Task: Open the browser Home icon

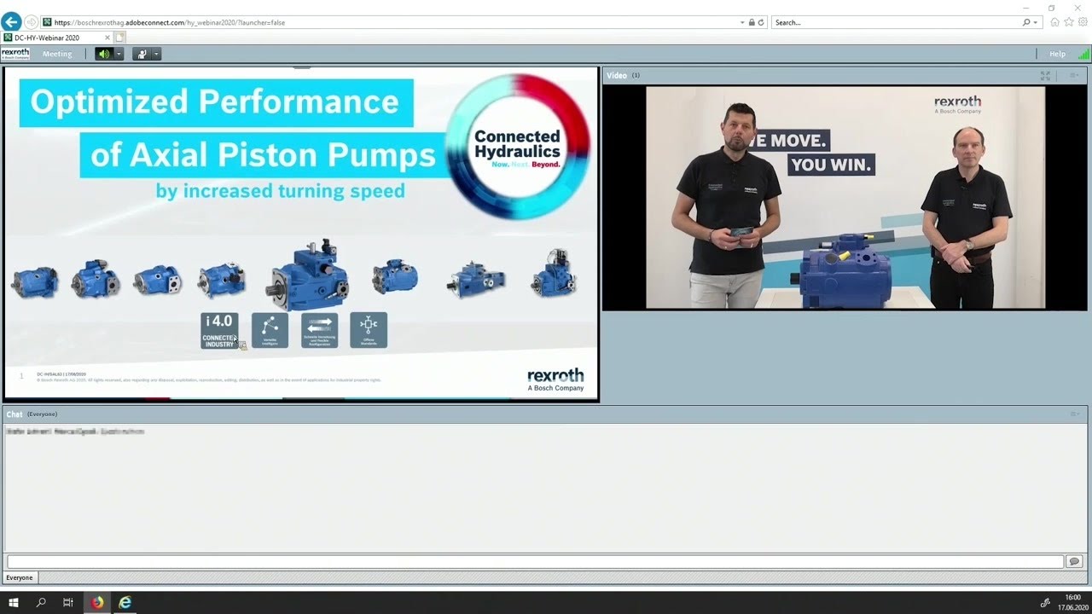Action: point(1055,22)
